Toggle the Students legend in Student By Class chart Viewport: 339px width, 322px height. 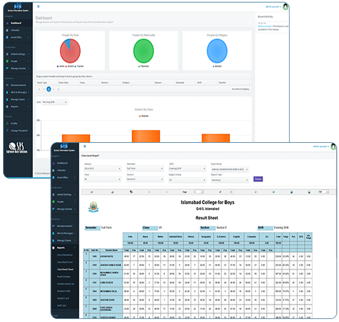point(144,116)
